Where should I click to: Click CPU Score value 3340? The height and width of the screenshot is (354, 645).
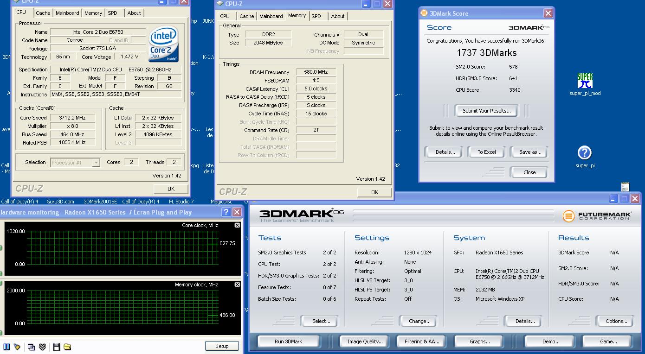point(514,90)
